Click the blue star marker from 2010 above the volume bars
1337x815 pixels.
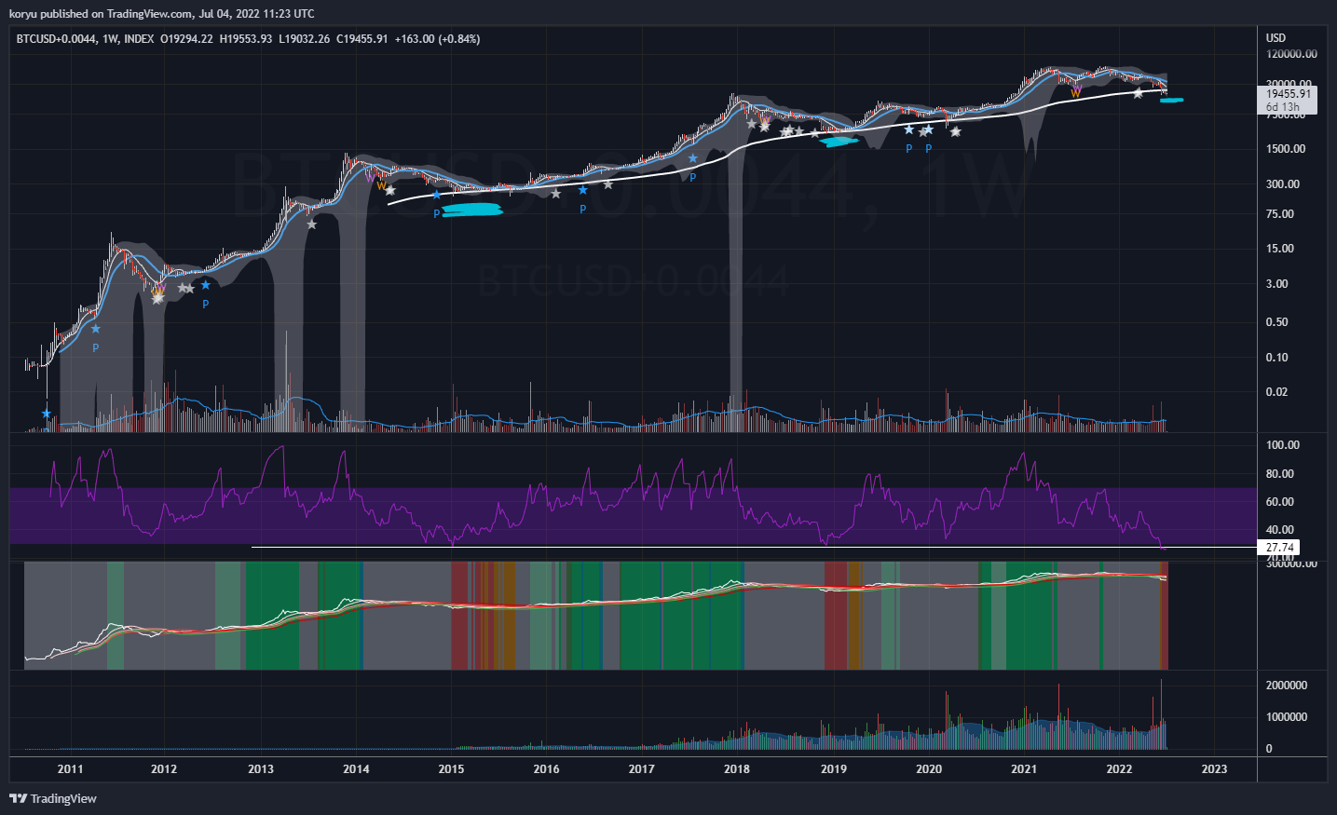point(47,413)
